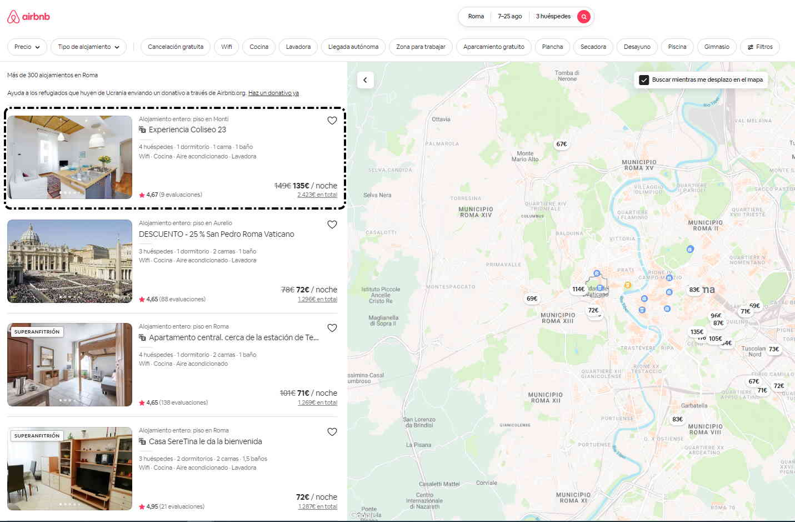Open Experiencia Coliseo 23 listing title
The height and width of the screenshot is (522, 795).
(x=187, y=130)
